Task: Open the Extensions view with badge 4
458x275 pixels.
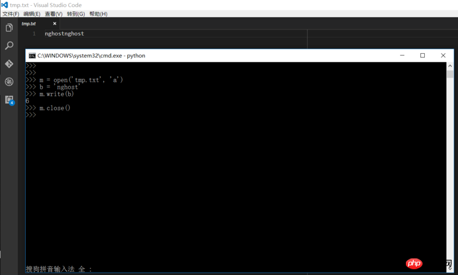Action: 10,100
